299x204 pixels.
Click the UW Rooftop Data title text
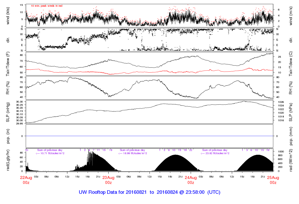click(x=149, y=192)
